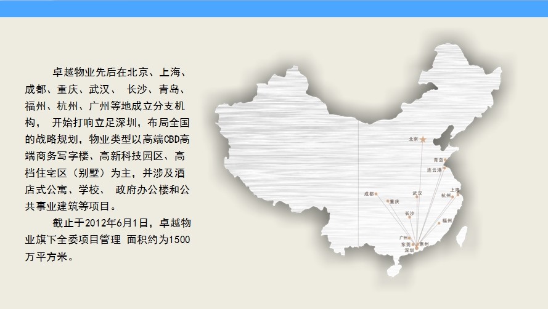Click the final line 万平方米
Screen dimensions: 548x309
[x=49, y=257]
